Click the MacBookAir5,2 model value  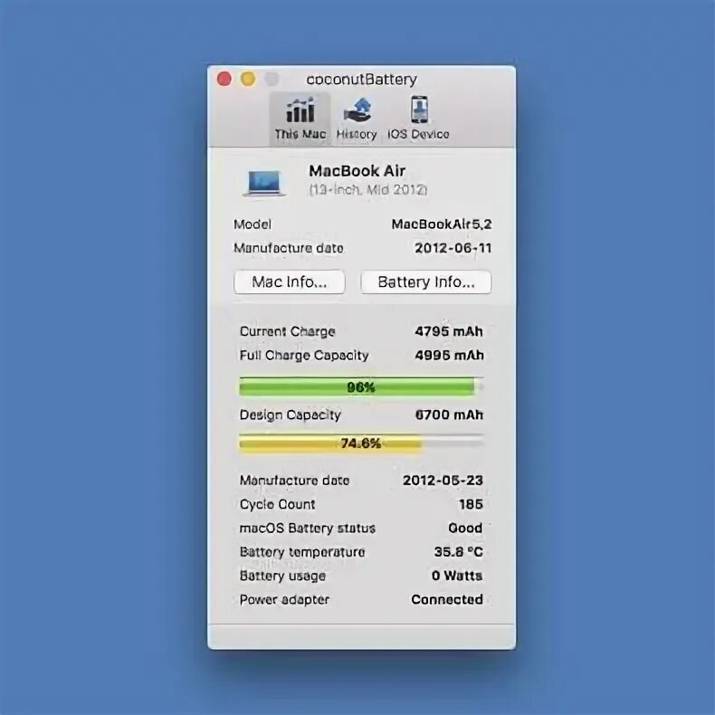442,224
